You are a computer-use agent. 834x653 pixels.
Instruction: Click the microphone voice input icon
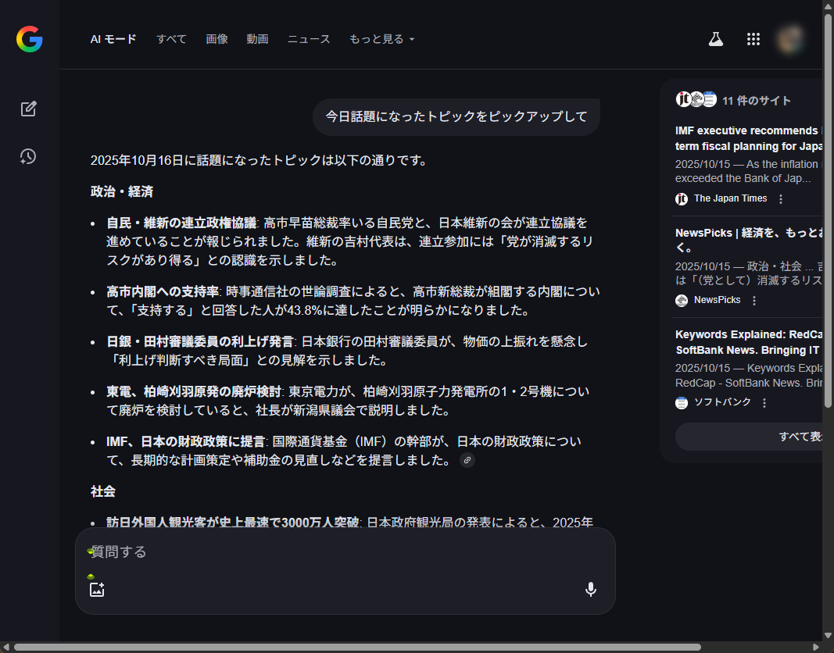[x=591, y=590]
